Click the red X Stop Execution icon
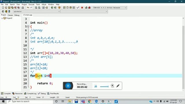185x104 pixels. pos(82,8)
